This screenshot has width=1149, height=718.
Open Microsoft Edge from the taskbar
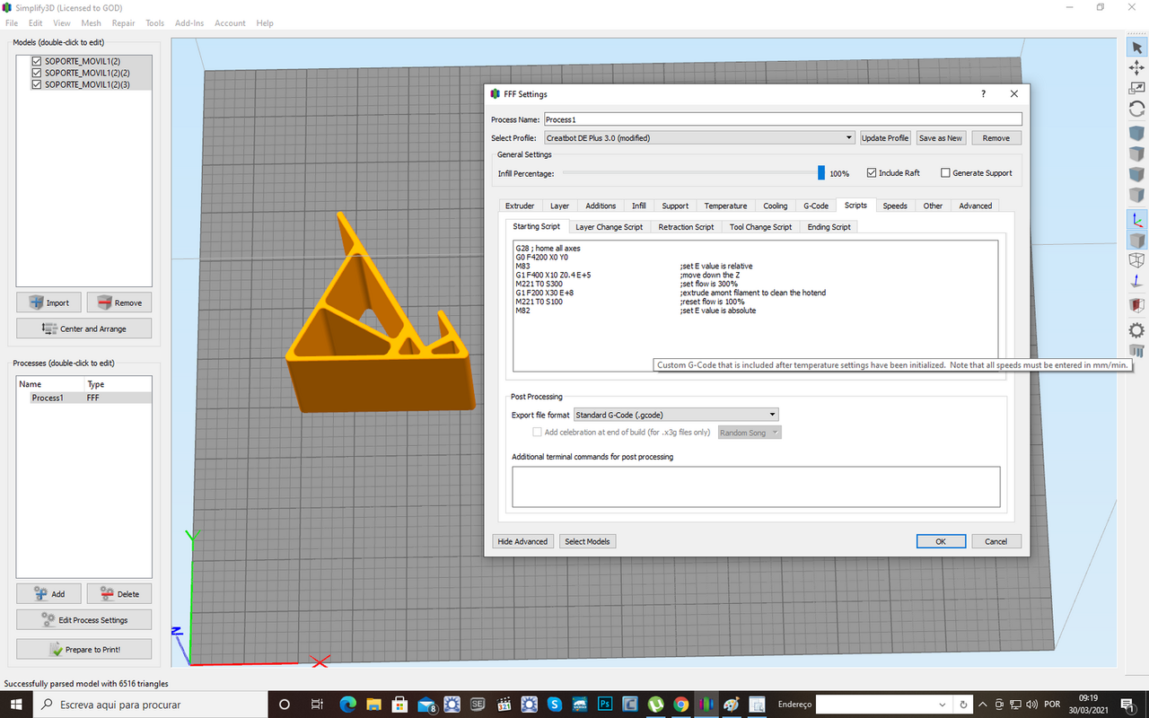(348, 705)
